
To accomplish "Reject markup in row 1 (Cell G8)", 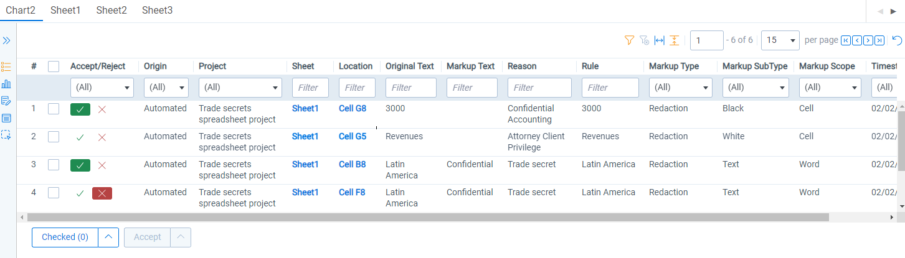I will click(x=102, y=109).
